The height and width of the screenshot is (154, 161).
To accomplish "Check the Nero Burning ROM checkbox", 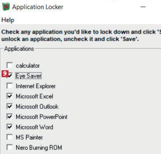I will pyautogui.click(x=10, y=147).
